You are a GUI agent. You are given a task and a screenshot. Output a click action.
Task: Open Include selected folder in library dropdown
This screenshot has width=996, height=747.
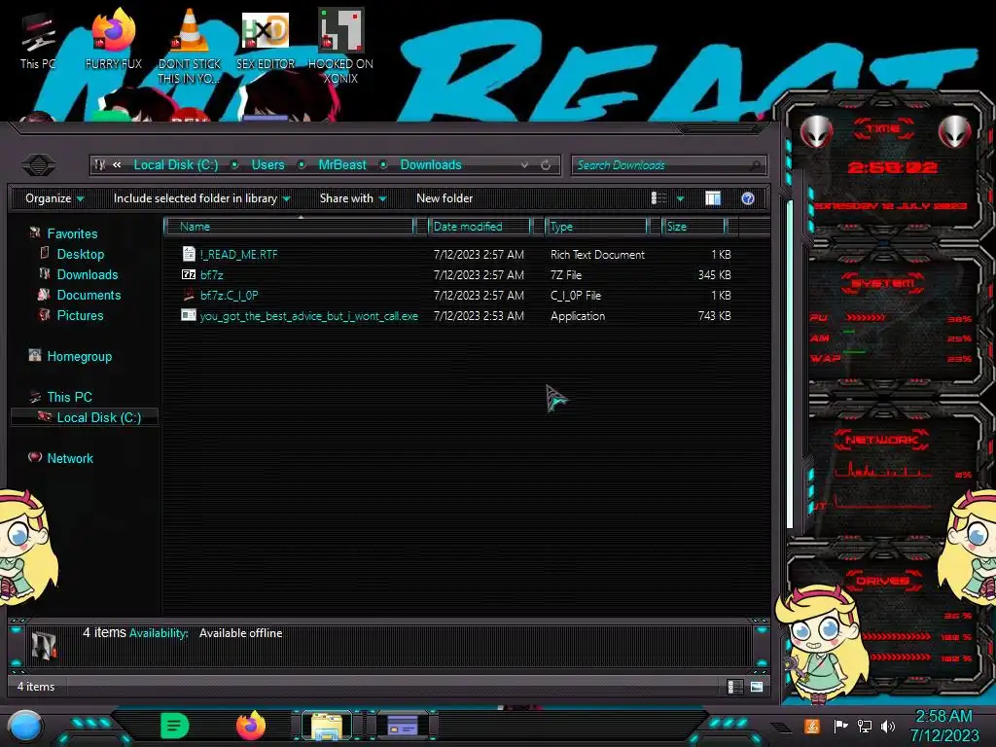[x=201, y=198]
